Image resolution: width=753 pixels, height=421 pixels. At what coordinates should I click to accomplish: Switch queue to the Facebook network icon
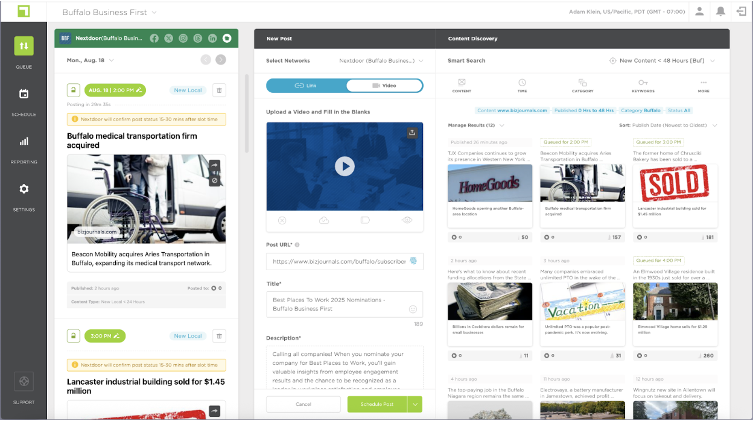point(154,38)
